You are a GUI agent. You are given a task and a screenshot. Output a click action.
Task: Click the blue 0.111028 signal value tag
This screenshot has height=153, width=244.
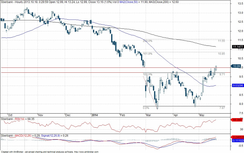pyautogui.click(x=238, y=141)
